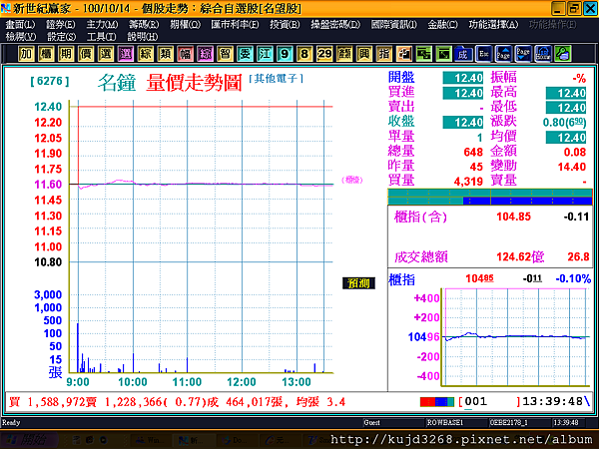Click the blue 成 folder toolbar icon
Image resolution: width=599 pixels, height=449 pixels.
(x=464, y=54)
